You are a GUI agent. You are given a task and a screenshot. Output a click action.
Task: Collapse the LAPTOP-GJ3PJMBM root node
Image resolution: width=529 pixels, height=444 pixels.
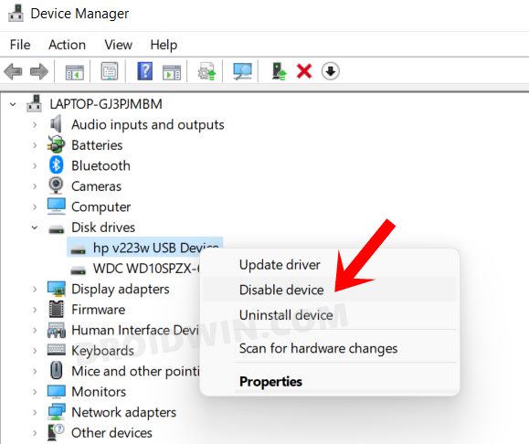click(13, 104)
